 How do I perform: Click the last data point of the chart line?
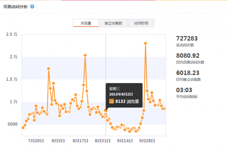165,109
